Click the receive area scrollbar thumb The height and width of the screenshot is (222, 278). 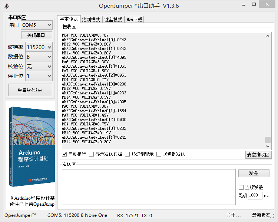(x=268, y=140)
